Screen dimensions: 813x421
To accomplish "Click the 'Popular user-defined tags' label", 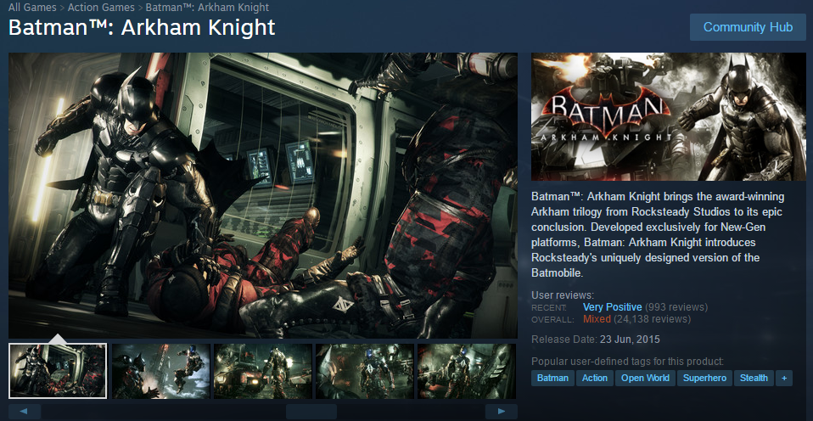I will (627, 362).
